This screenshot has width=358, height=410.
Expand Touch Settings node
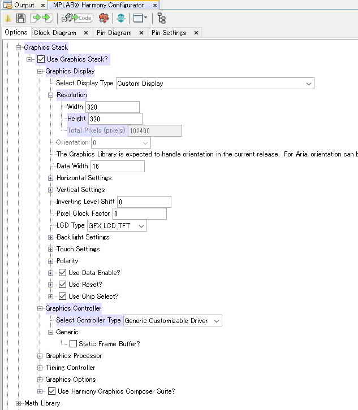[50, 250]
